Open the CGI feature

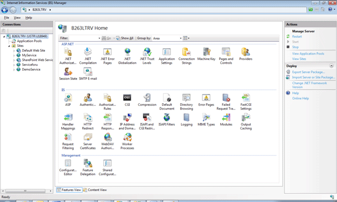pyautogui.click(x=127, y=100)
